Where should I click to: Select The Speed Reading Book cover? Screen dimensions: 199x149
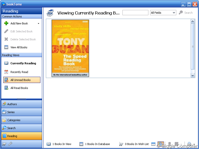pos(70,48)
